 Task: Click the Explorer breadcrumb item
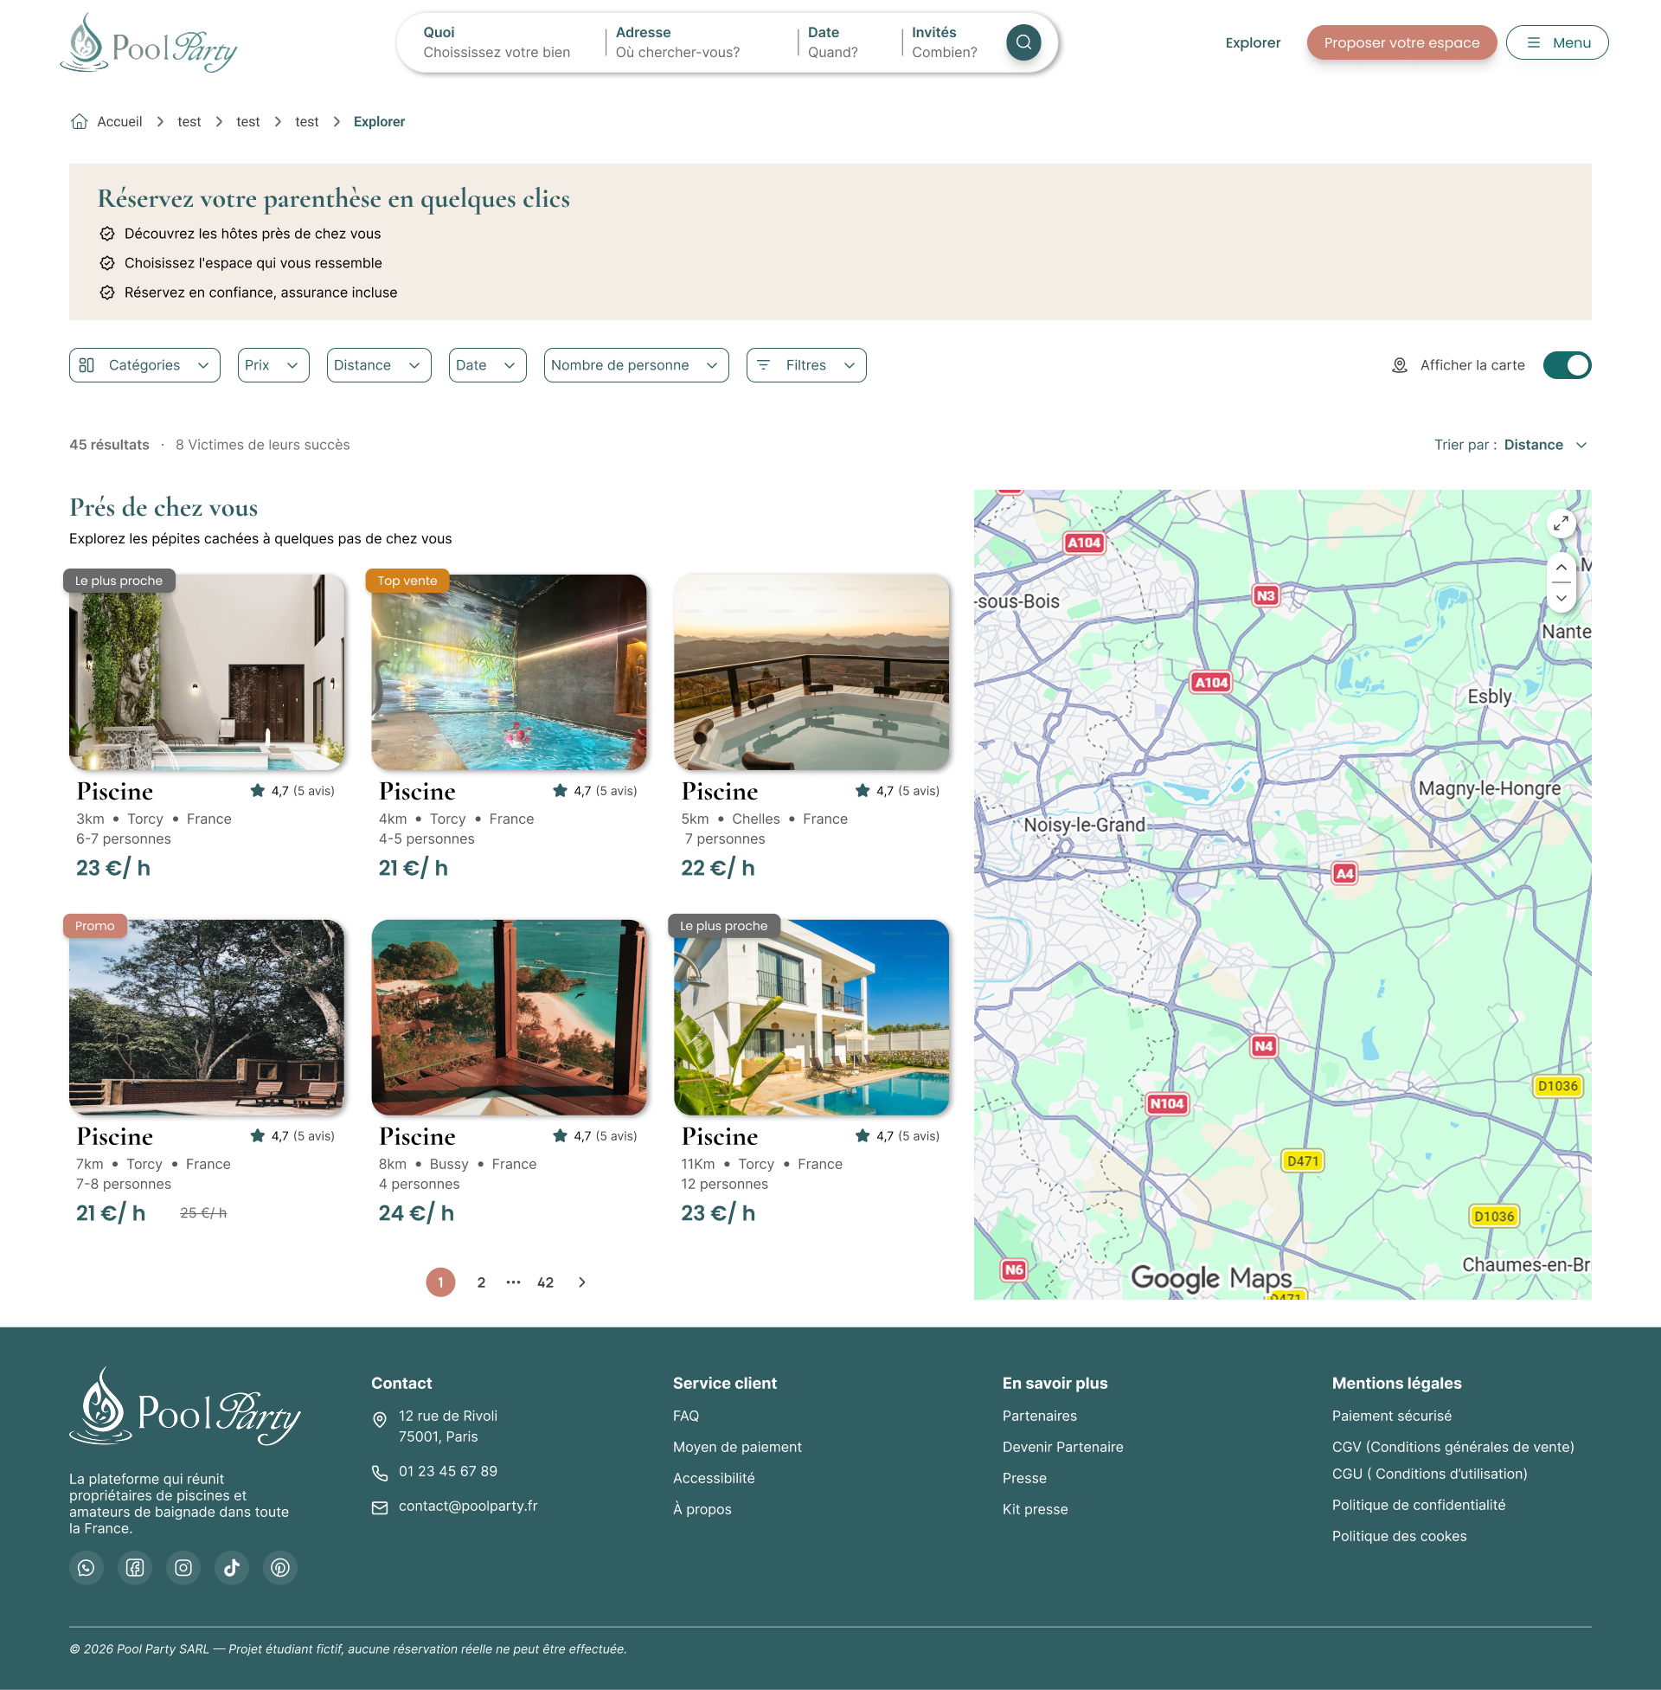(379, 121)
